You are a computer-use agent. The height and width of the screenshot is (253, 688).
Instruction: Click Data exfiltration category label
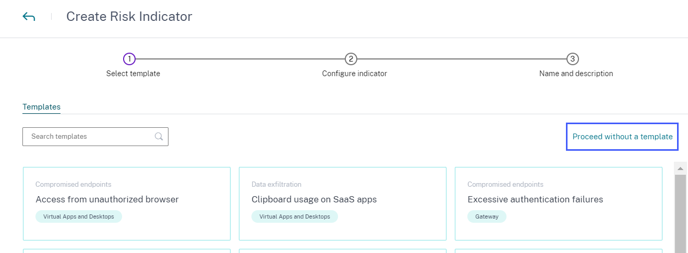[276, 184]
